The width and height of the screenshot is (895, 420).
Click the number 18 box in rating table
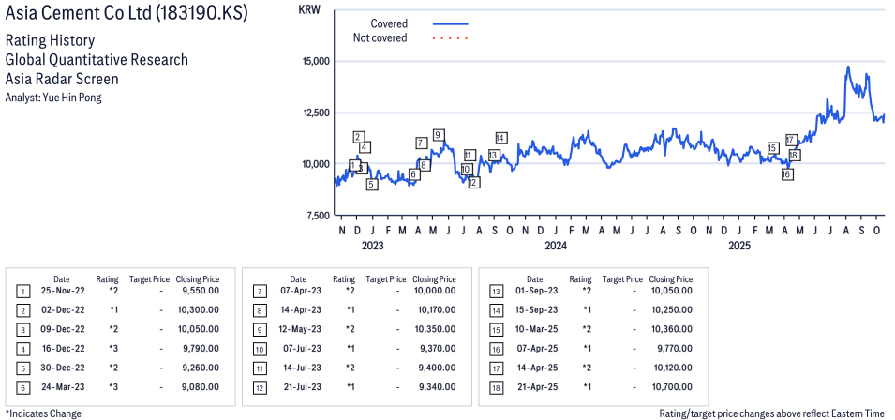pos(497,386)
